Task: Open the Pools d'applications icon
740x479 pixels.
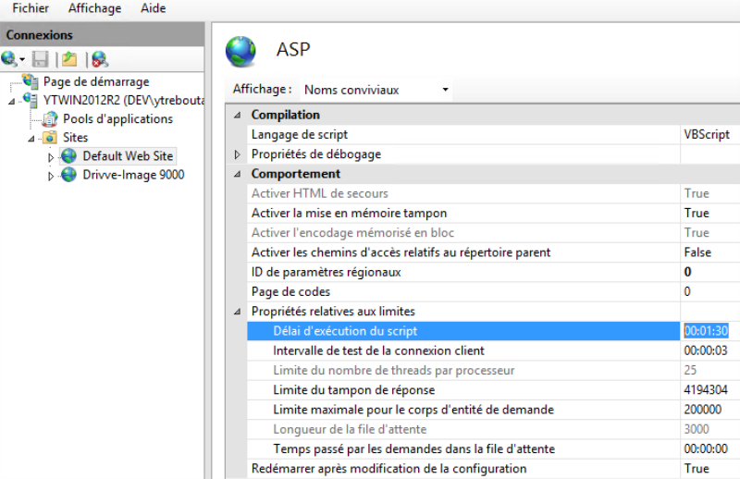Action: pyautogui.click(x=50, y=119)
